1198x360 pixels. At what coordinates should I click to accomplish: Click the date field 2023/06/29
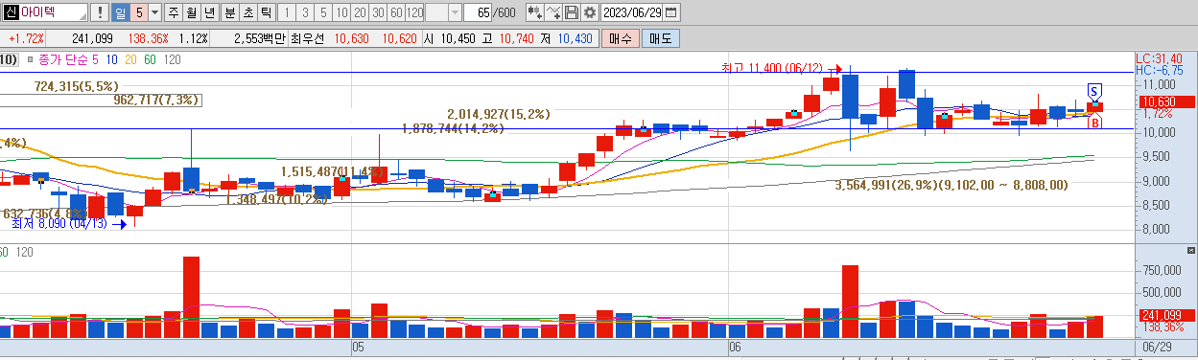pyautogui.click(x=631, y=12)
